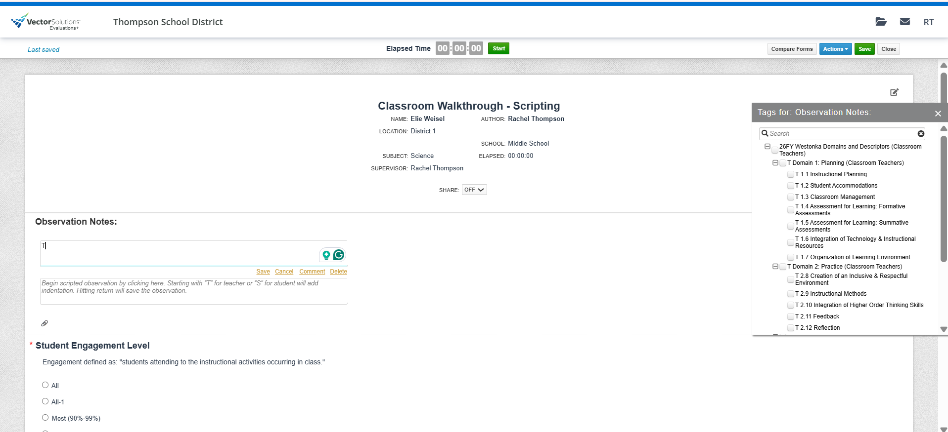
Task: Click the Start timer button
Action: pyautogui.click(x=498, y=48)
